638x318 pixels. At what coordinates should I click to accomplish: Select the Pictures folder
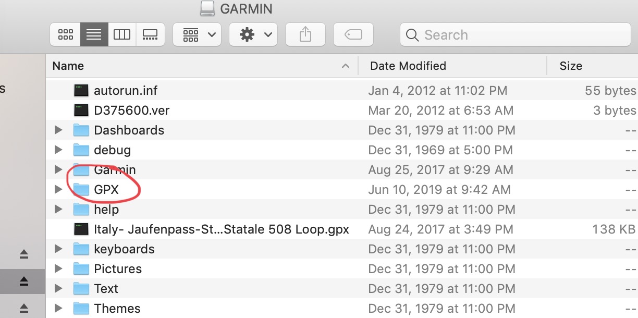click(x=118, y=268)
